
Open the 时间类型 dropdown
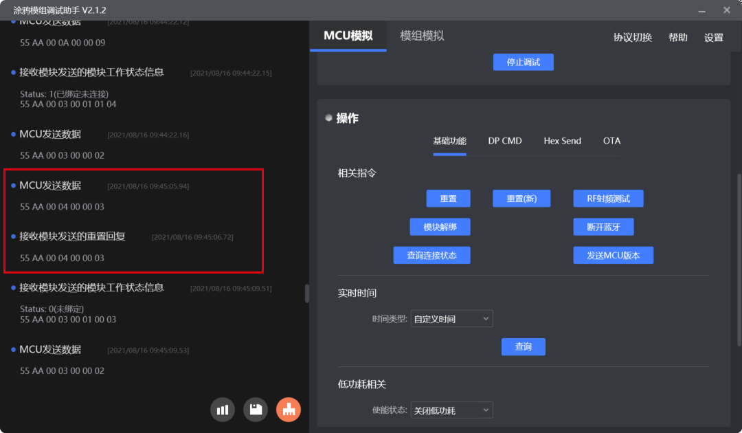pos(451,318)
